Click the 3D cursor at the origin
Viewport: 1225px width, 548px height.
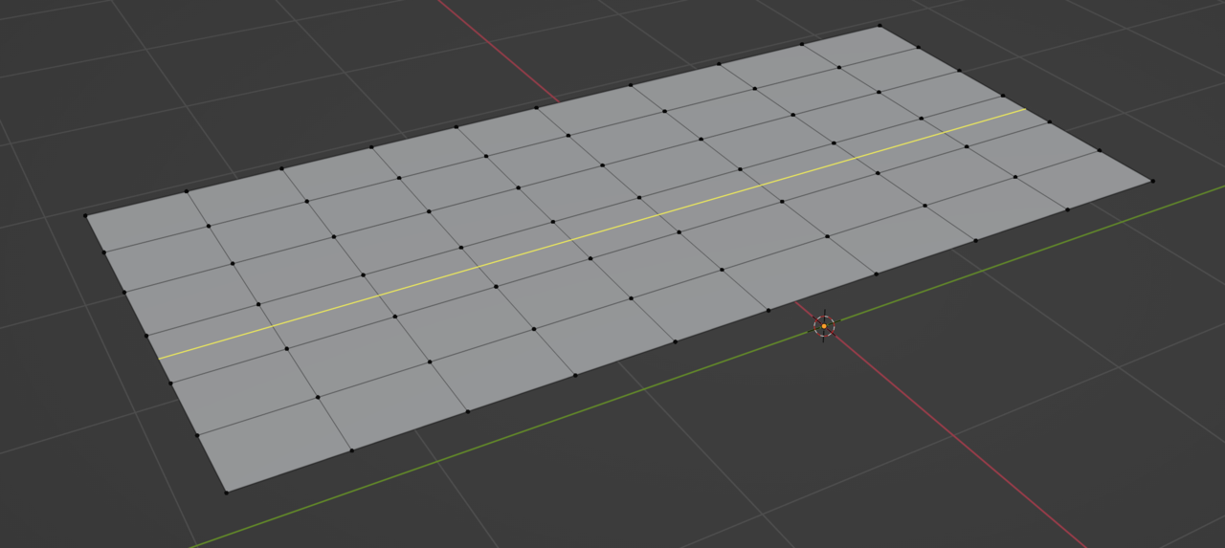coord(824,326)
